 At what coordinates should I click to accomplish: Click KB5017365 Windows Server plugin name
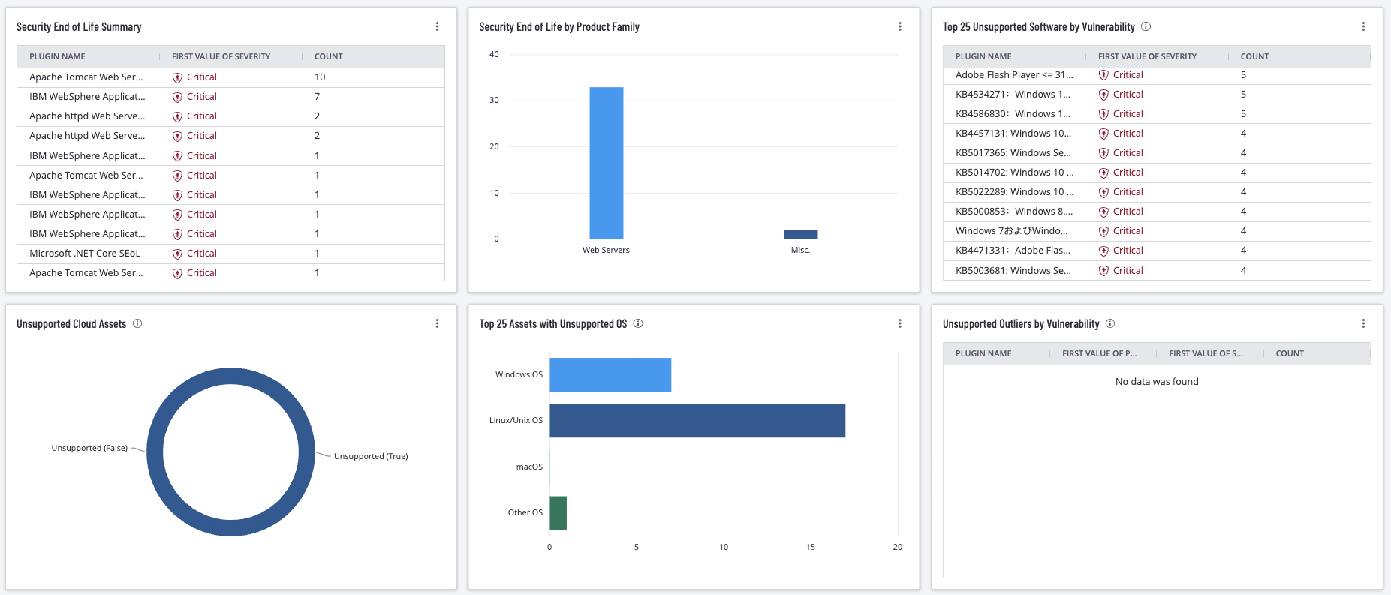click(1013, 153)
